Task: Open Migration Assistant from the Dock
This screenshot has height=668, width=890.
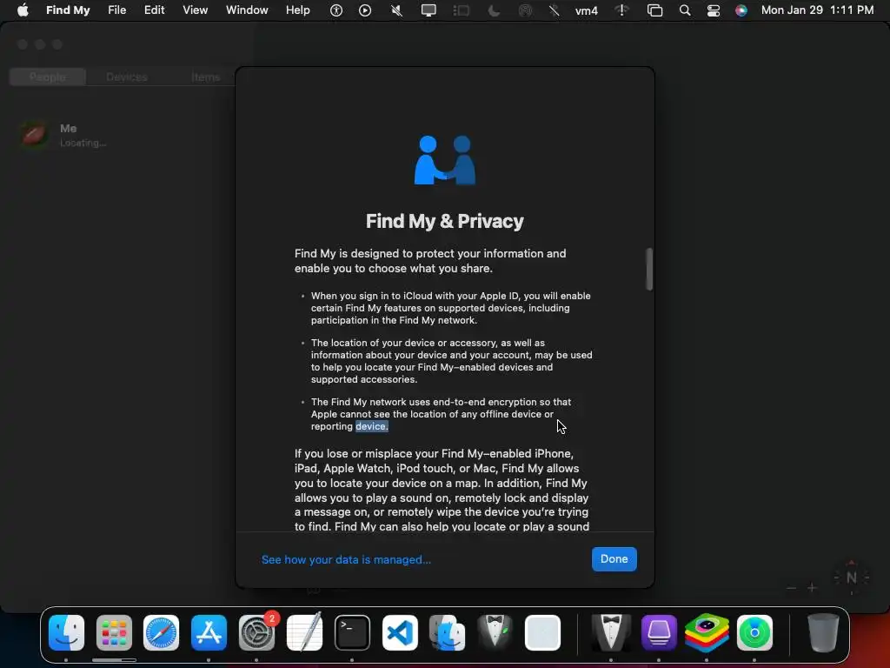Action: 448,632
